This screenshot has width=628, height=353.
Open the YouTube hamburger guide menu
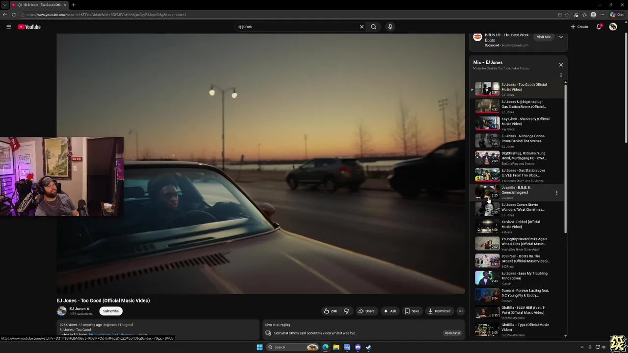click(8, 27)
